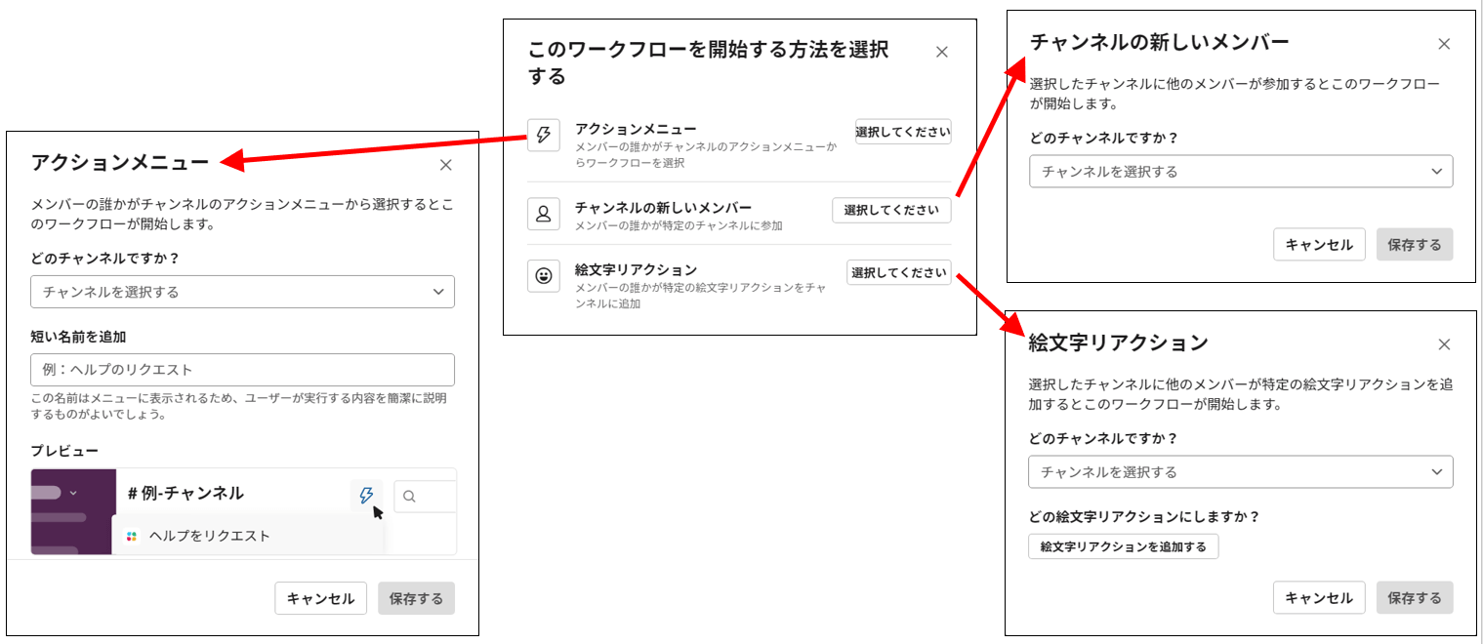Click the person icon for new channel member

[544, 214]
